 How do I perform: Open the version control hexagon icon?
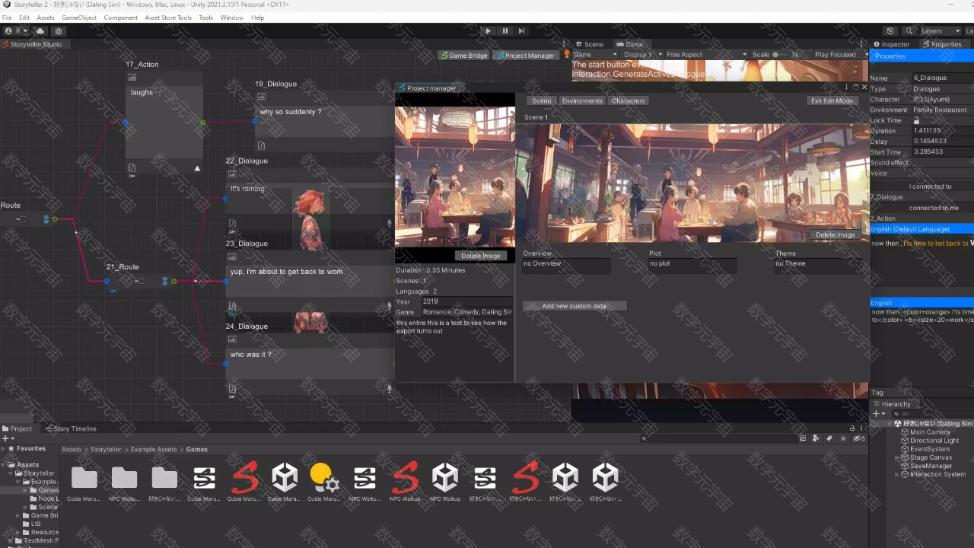[x=59, y=31]
